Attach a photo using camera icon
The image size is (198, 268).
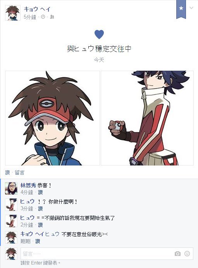177,254
